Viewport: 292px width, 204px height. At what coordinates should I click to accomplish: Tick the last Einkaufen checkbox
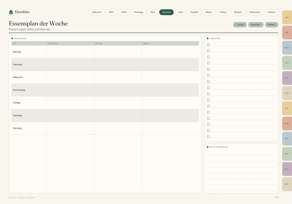coord(208,137)
